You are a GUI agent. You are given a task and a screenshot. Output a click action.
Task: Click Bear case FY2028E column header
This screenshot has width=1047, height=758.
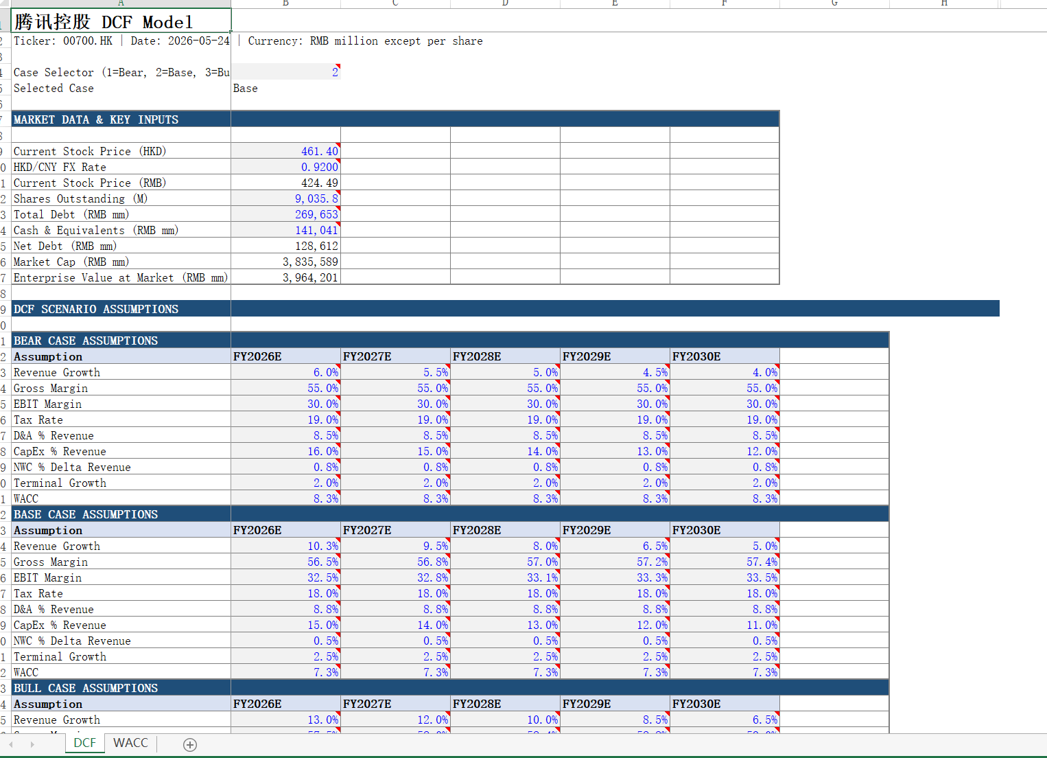[x=506, y=356]
